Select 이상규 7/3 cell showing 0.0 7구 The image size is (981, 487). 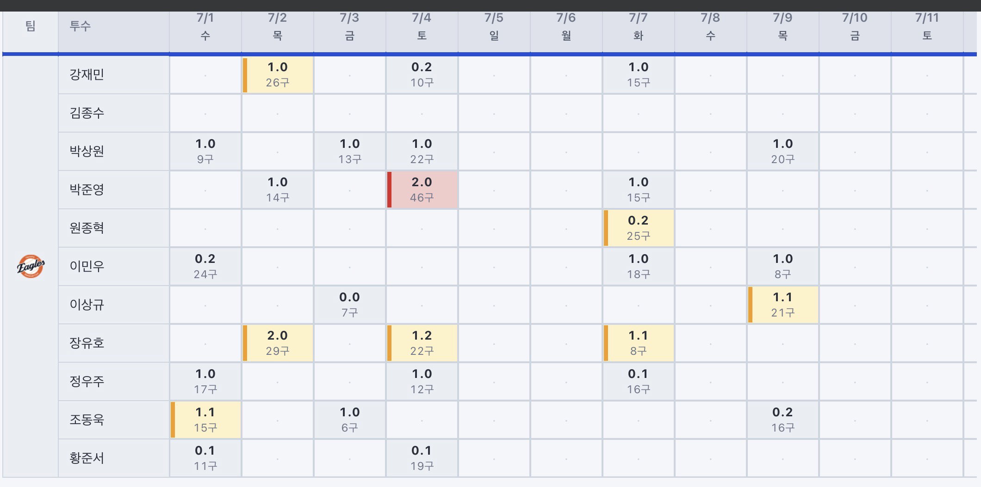(350, 305)
